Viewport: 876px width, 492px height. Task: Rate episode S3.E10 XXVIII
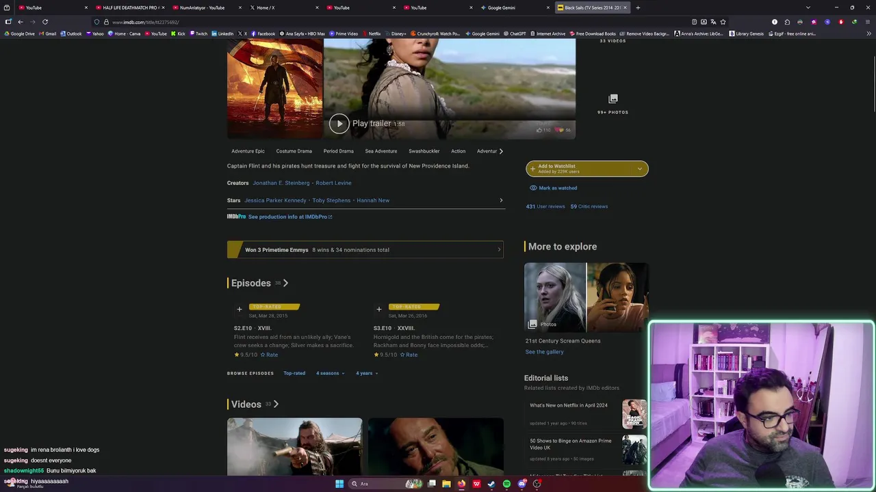pyautogui.click(x=409, y=355)
